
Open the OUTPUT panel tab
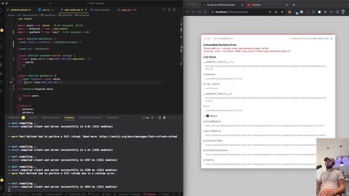pos(33,118)
